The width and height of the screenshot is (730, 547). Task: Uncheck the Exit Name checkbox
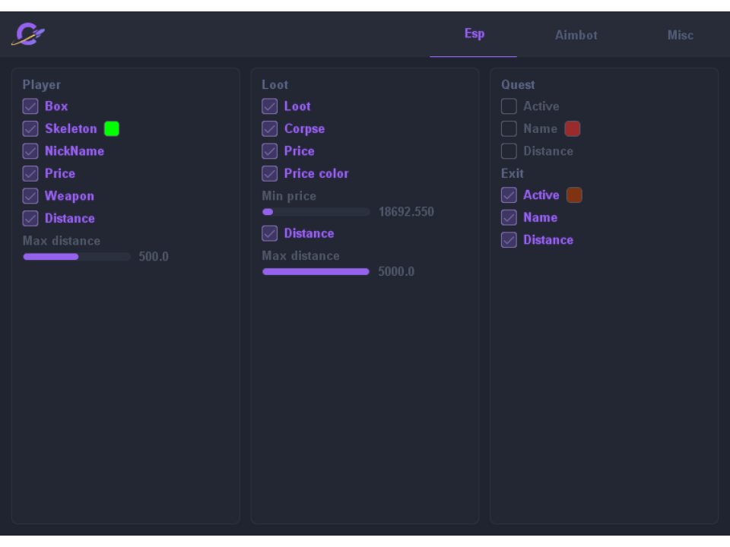click(509, 217)
